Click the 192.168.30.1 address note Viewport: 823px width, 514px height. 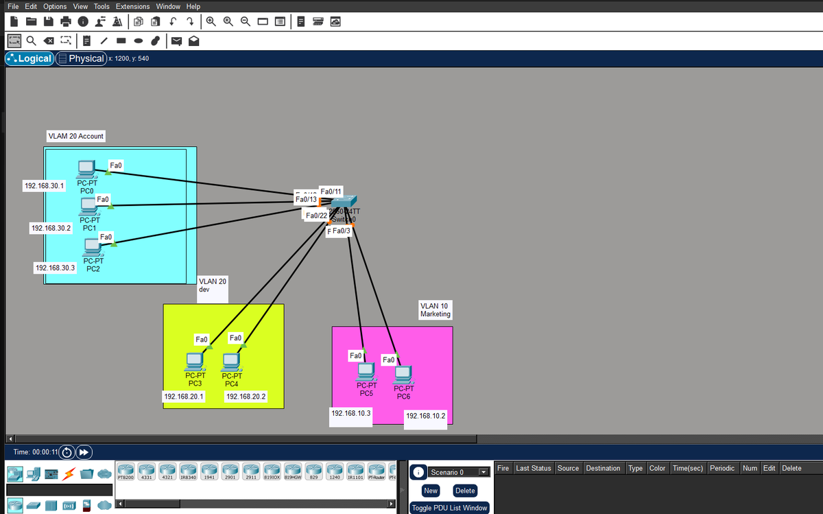pyautogui.click(x=45, y=186)
